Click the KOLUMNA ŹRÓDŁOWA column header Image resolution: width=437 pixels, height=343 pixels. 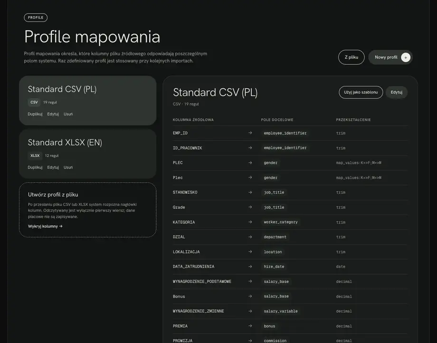(x=193, y=120)
